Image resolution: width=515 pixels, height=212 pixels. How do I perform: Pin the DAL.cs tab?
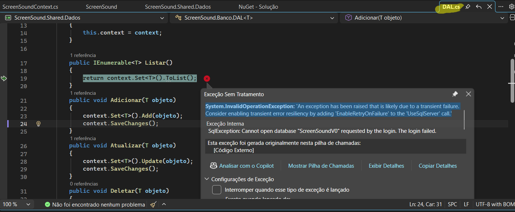coord(468,7)
